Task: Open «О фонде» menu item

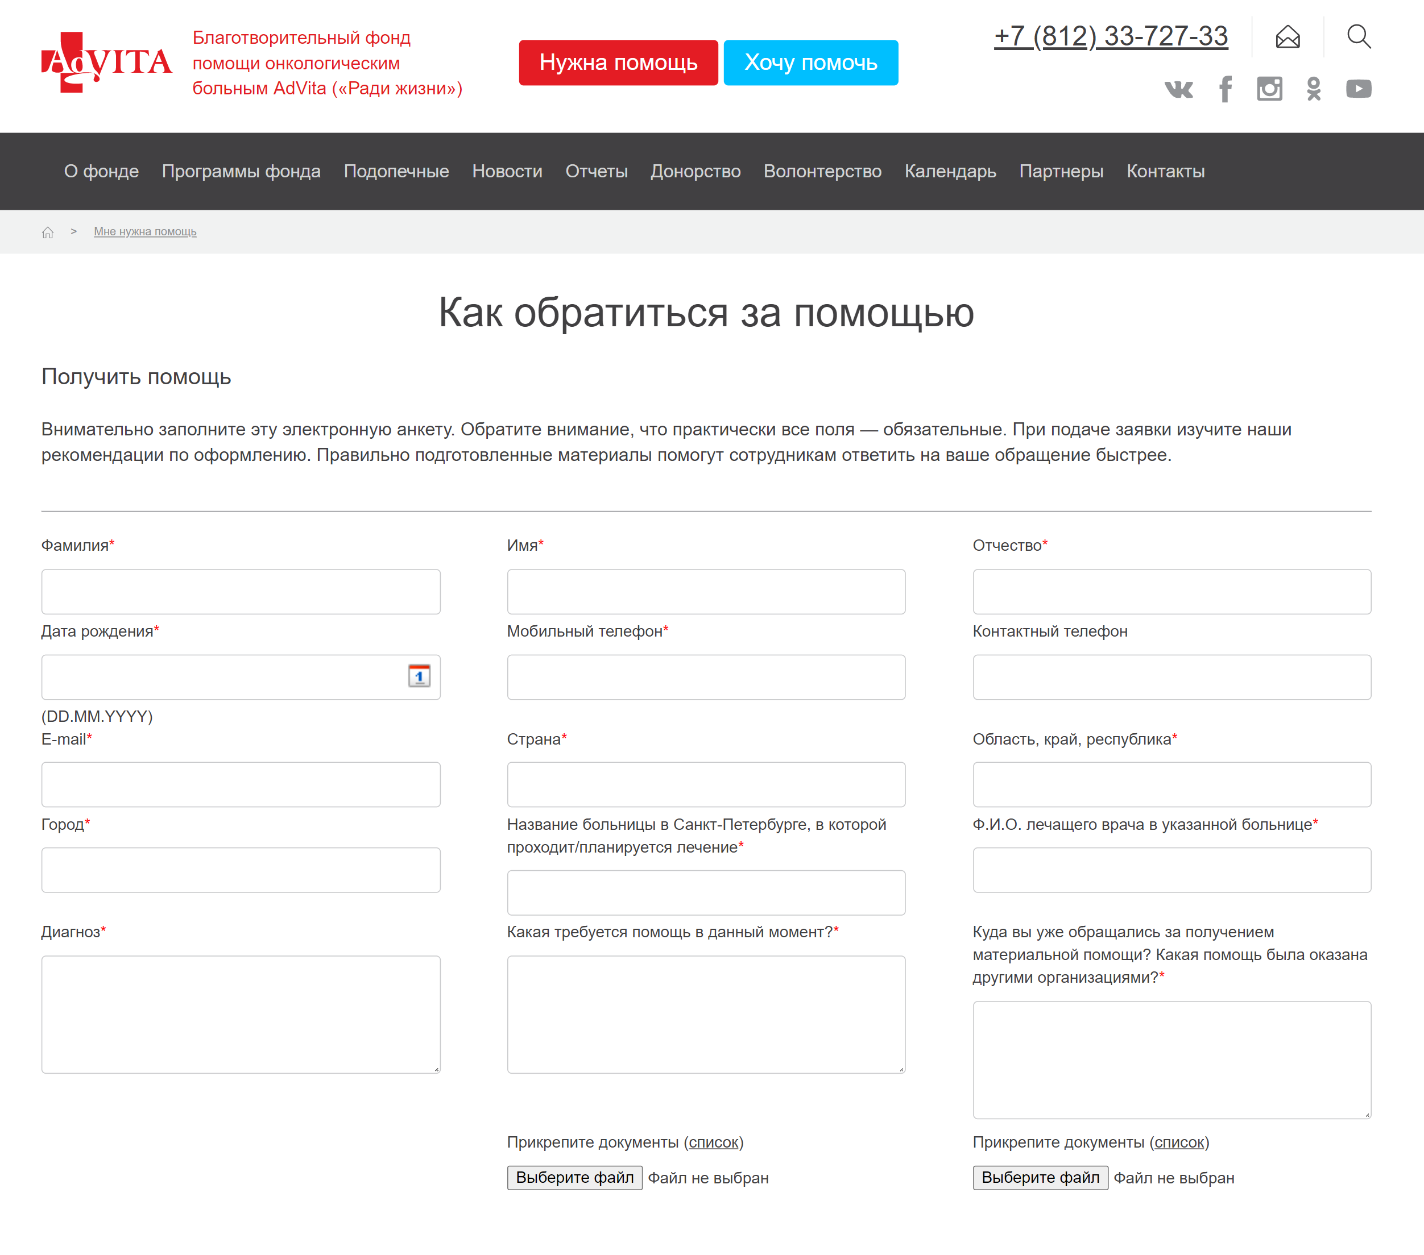Action: pyautogui.click(x=102, y=171)
